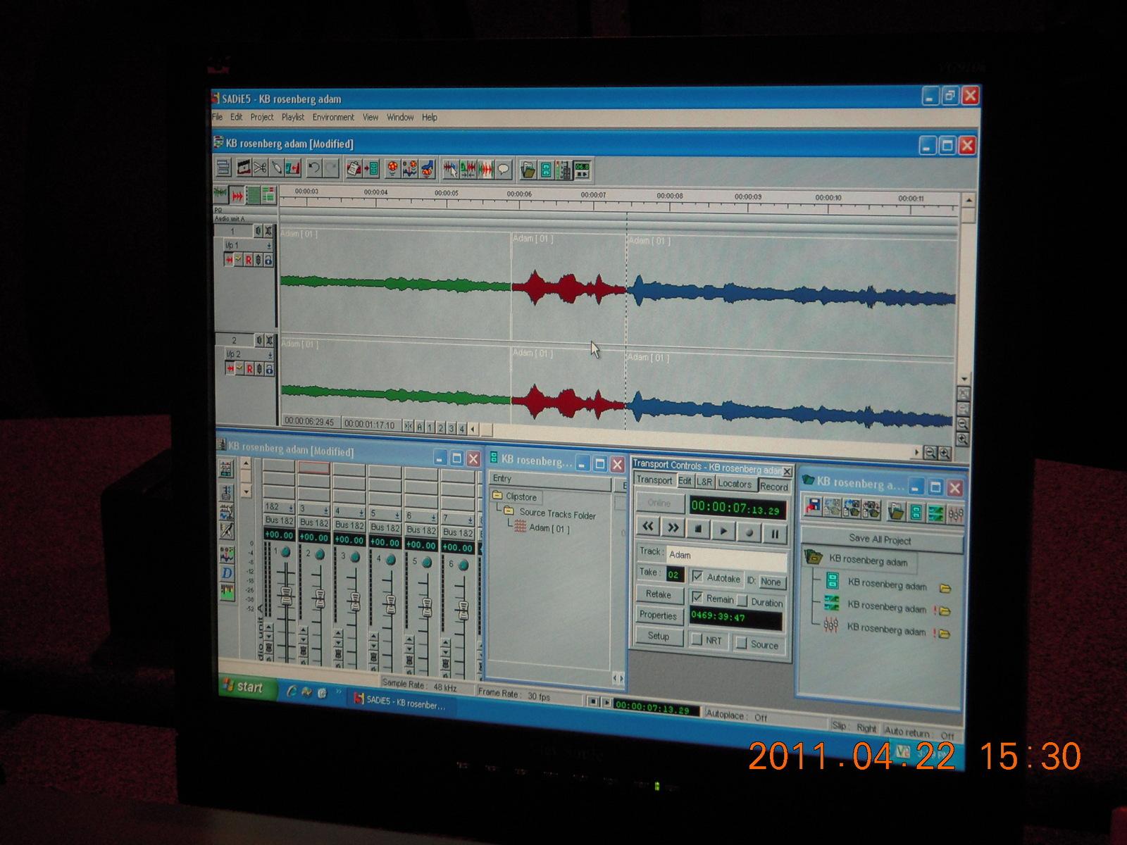Click the undo arrow in playlist toolbar

click(x=314, y=168)
